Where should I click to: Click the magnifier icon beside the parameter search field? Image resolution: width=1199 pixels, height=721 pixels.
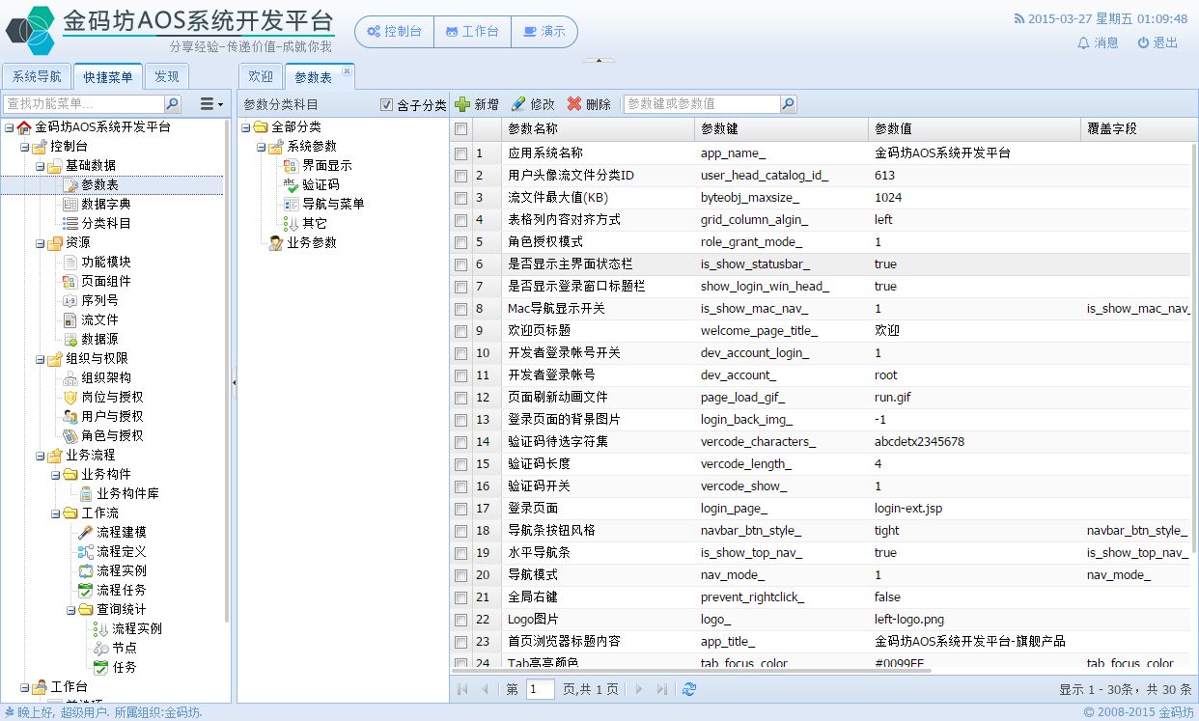pyautogui.click(x=788, y=104)
